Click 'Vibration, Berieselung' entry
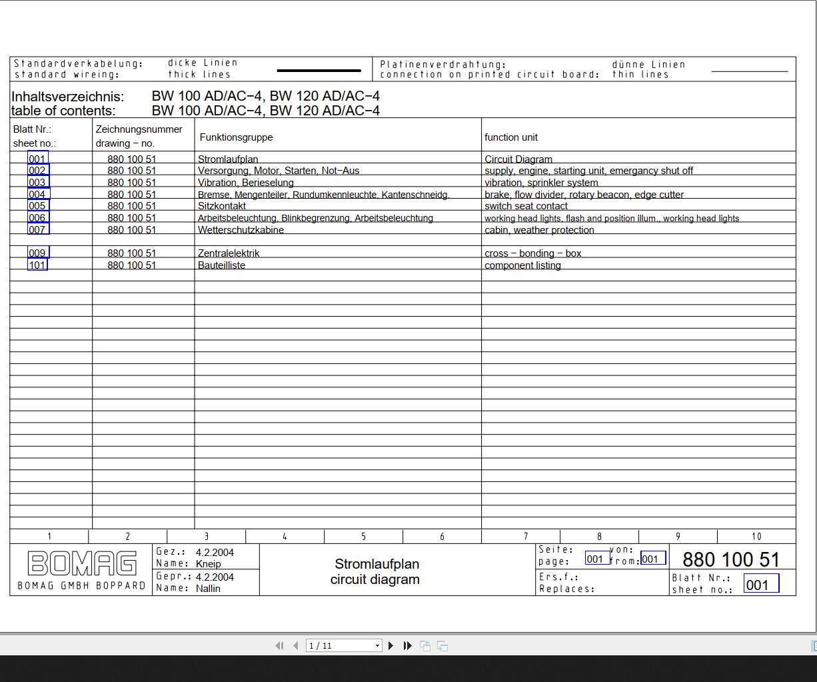Image resolution: width=817 pixels, height=682 pixels. point(246,183)
